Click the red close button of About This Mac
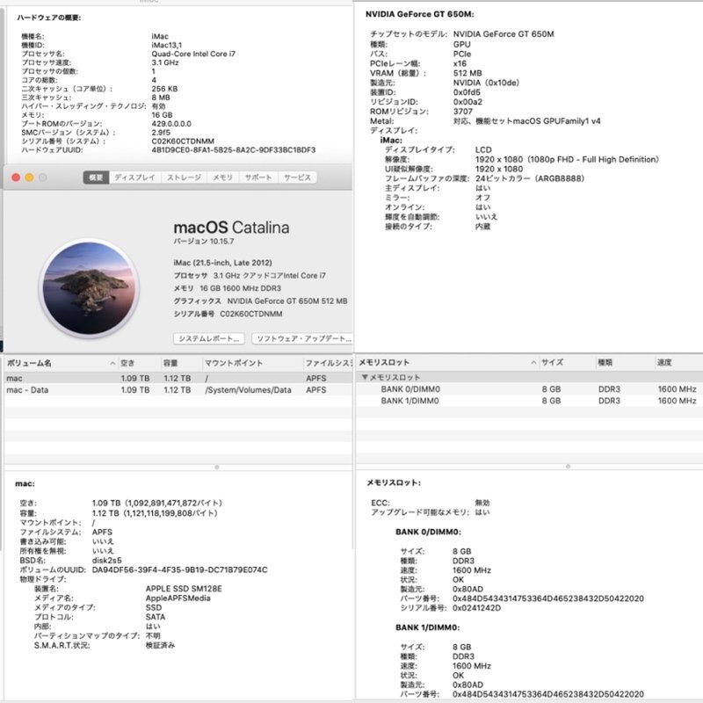The image size is (703, 703). point(16,178)
